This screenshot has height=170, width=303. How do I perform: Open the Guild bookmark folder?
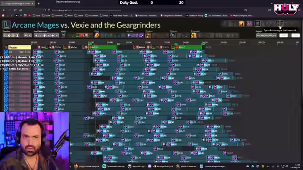click(x=46, y=16)
